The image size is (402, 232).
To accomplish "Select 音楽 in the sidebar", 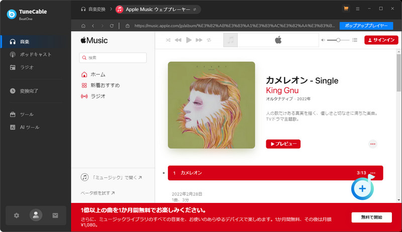I will click(x=36, y=42).
